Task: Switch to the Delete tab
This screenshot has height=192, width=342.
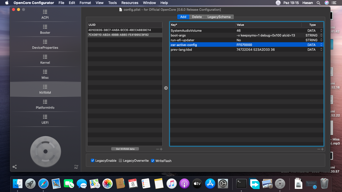Action: coord(197,17)
